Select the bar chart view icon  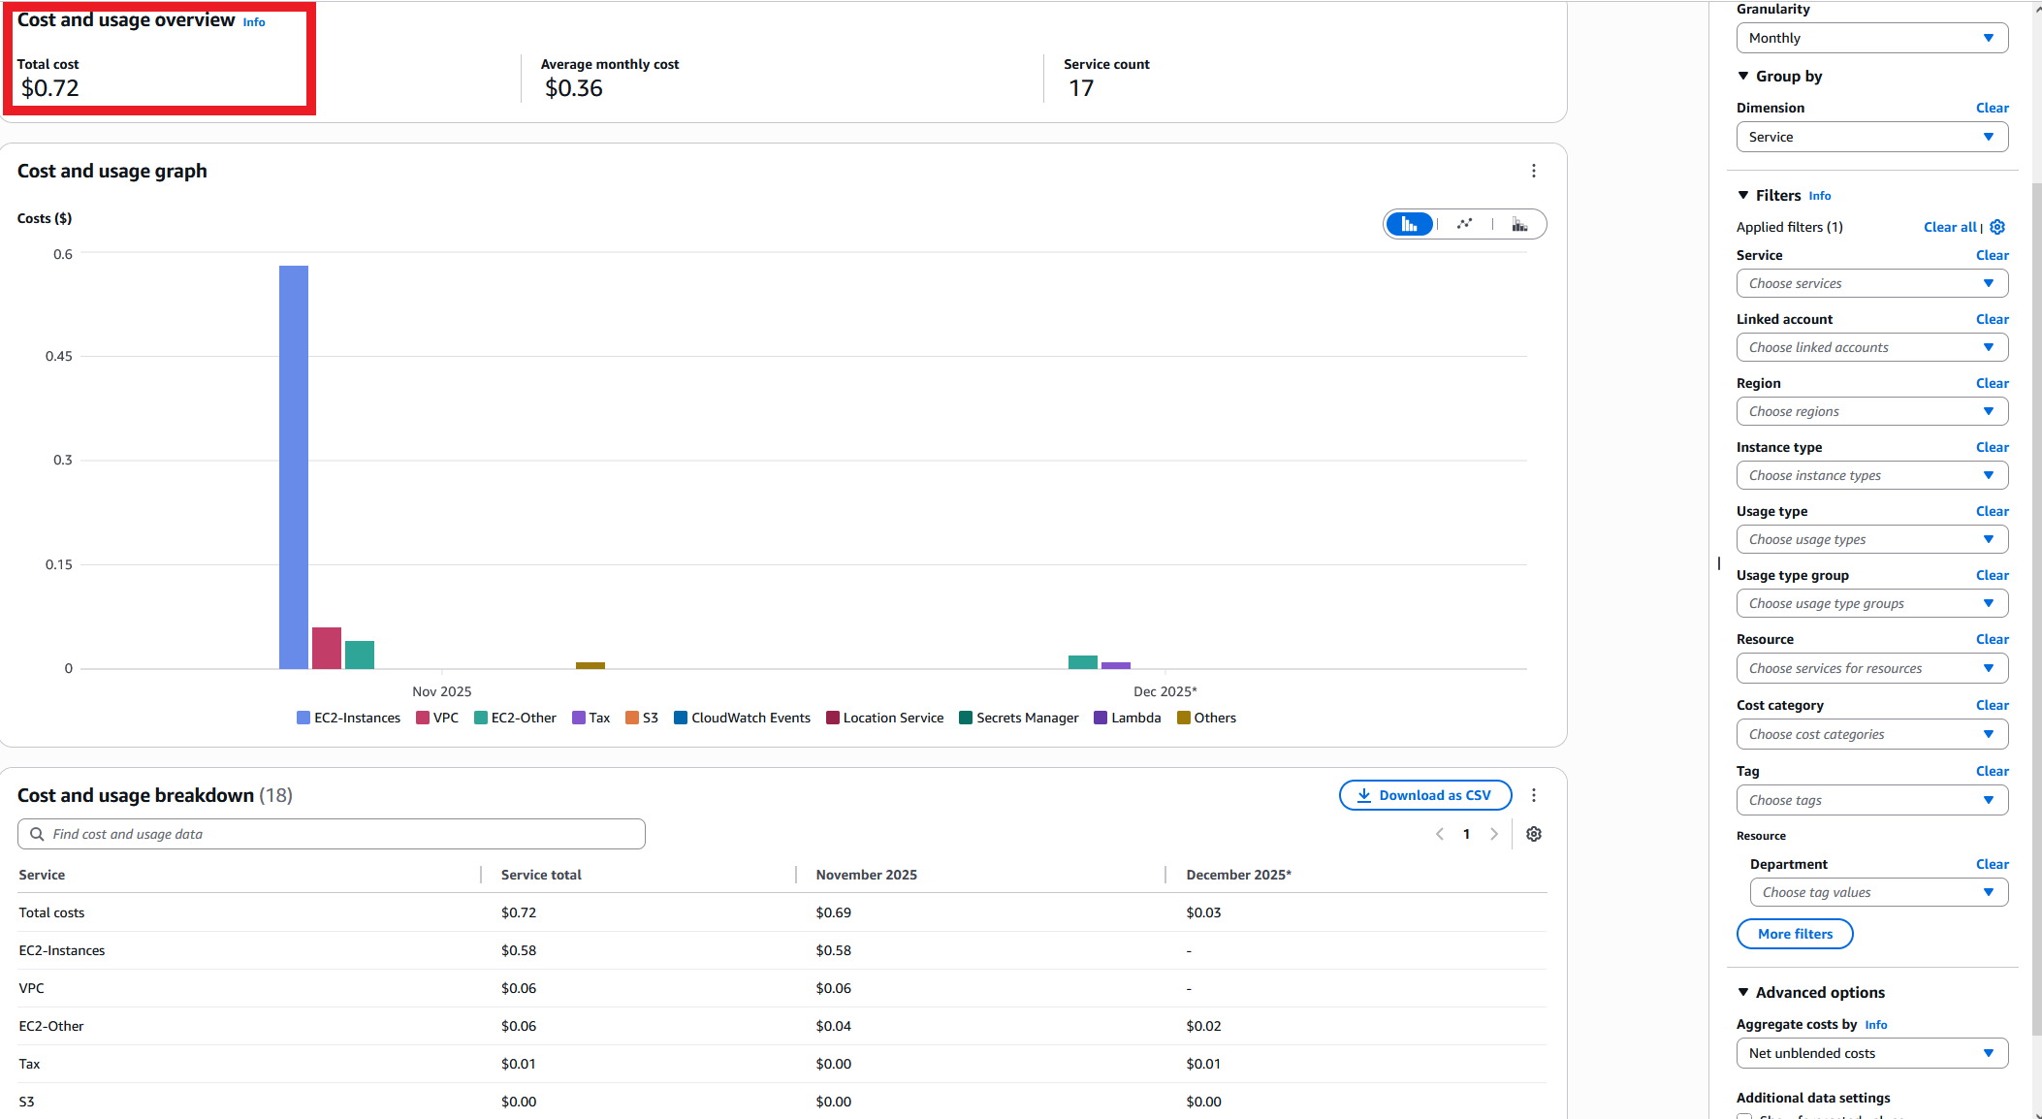pyautogui.click(x=1409, y=224)
